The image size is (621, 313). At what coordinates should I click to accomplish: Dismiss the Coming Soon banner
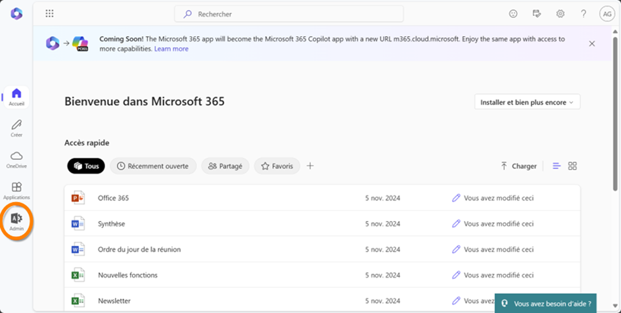click(591, 43)
